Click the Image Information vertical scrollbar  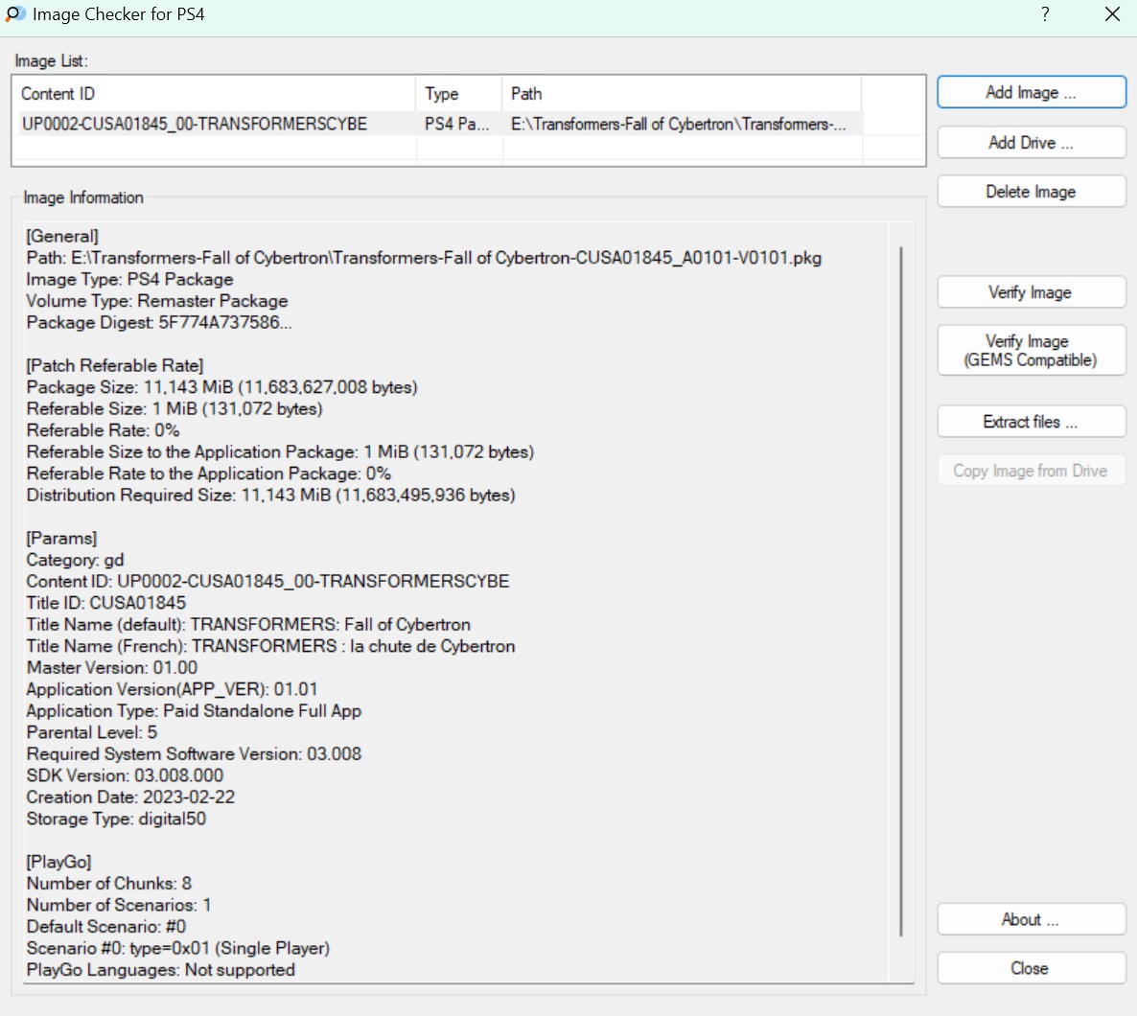pyautogui.click(x=901, y=590)
